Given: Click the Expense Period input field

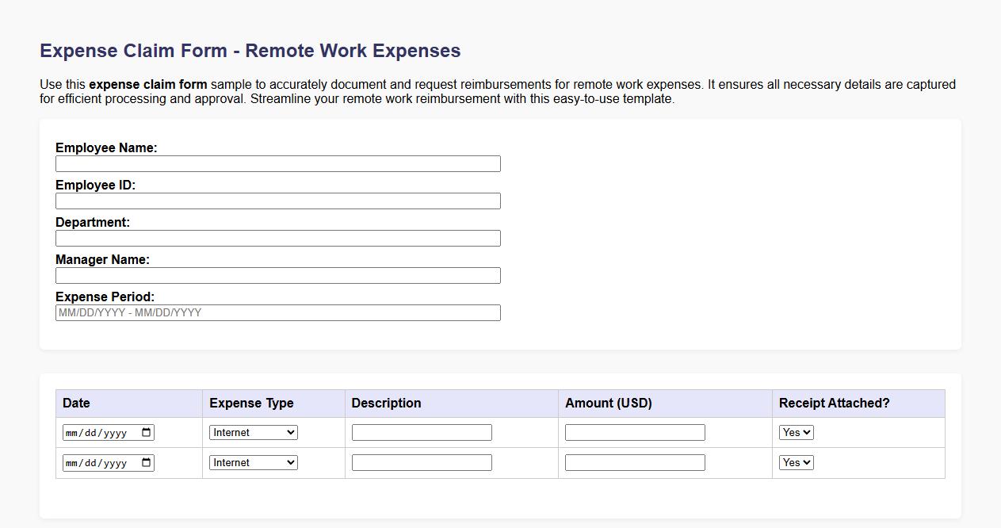Looking at the screenshot, I should point(277,312).
